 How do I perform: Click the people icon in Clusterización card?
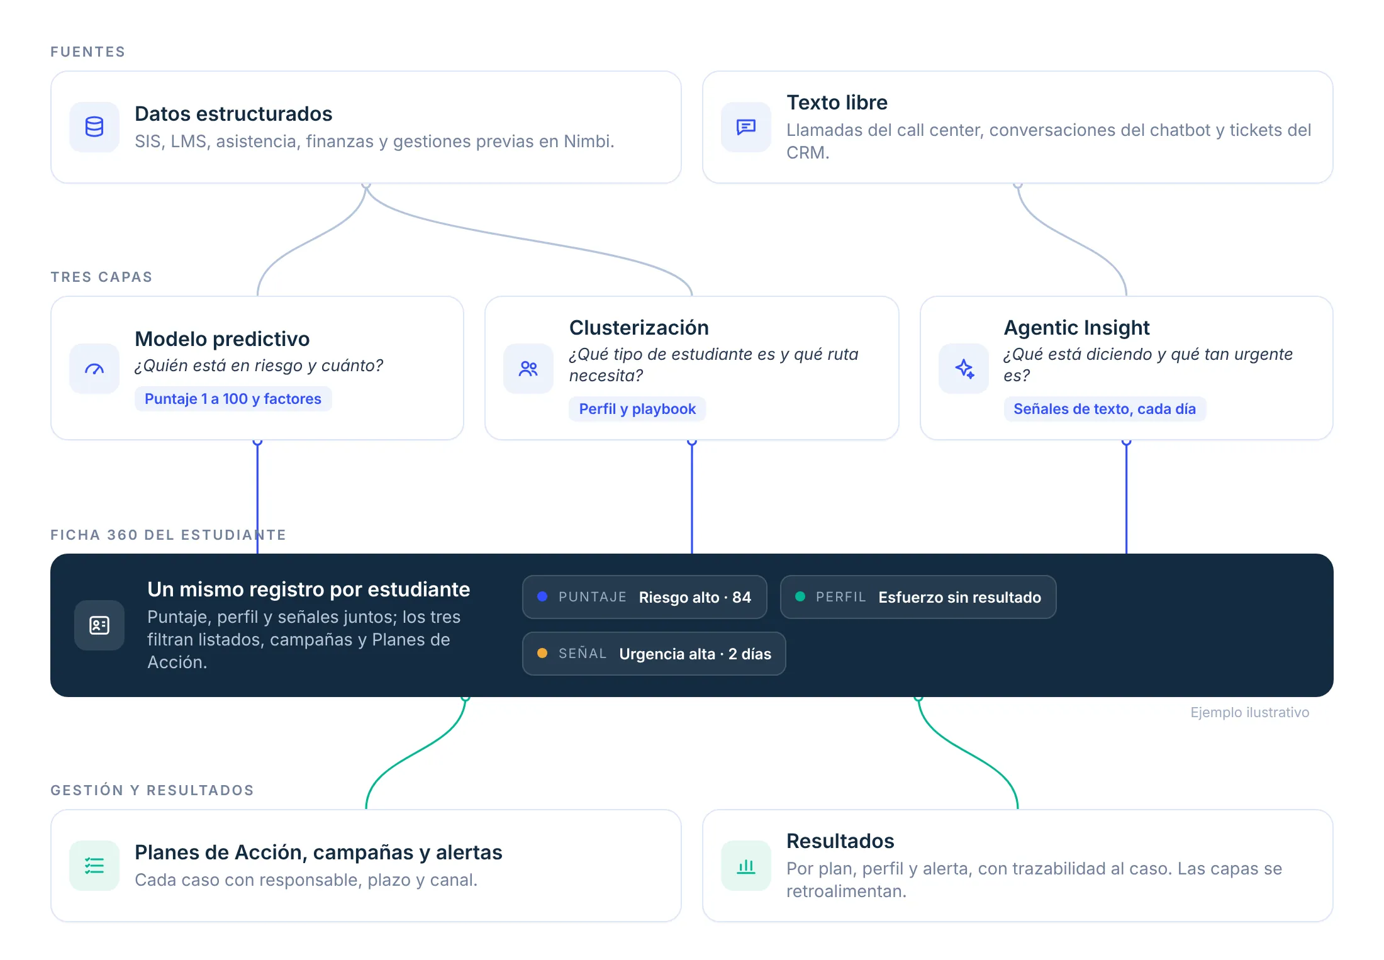(528, 369)
